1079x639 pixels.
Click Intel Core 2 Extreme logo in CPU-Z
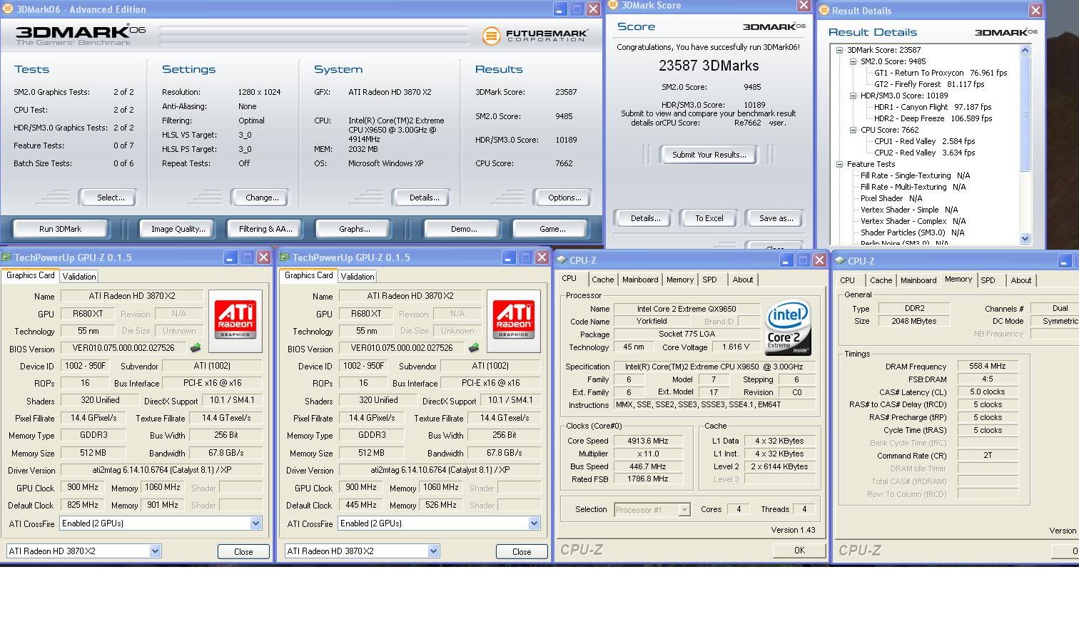pos(788,327)
